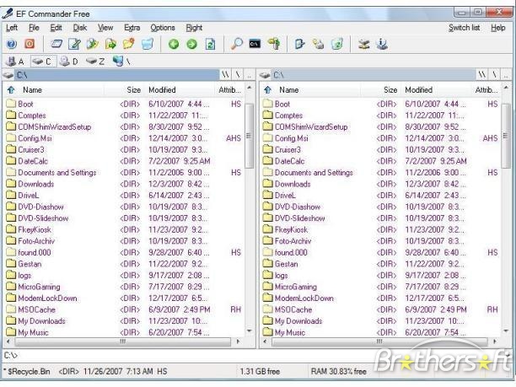Click the Refresh page icon
The height and width of the screenshot is (387, 516).
(x=210, y=44)
